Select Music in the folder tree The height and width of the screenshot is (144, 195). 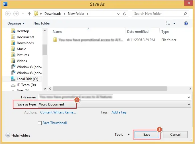click(21, 49)
